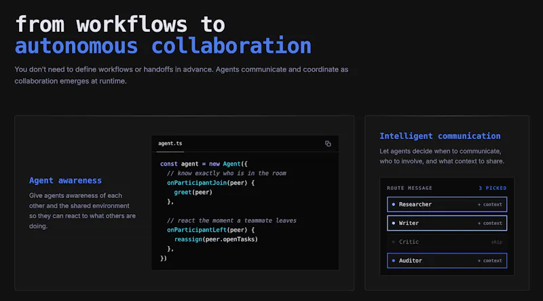Click the '// react the moment a teammate leaves' comment

pyautogui.click(x=231, y=220)
